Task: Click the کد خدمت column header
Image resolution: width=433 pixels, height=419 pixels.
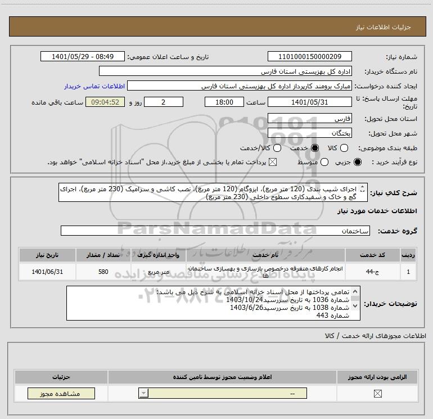Action: (x=372, y=255)
